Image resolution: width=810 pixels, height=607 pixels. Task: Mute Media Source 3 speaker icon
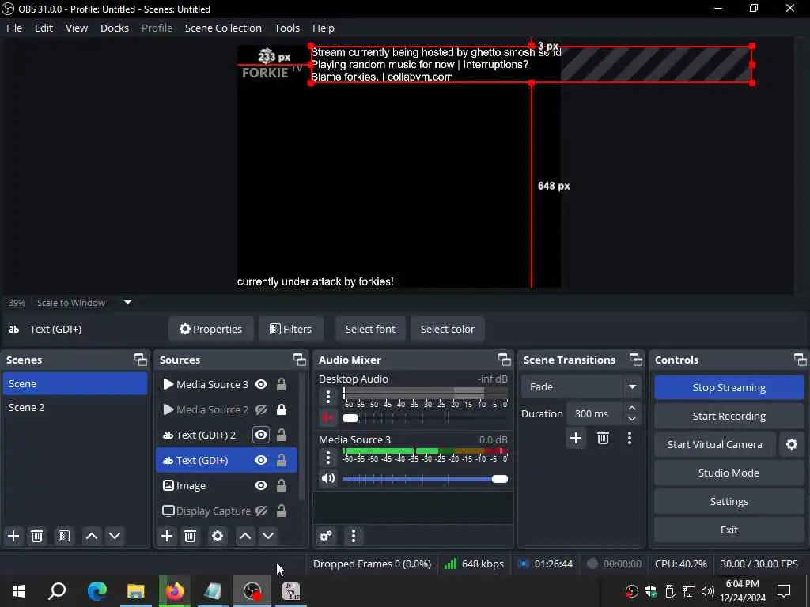(x=328, y=478)
